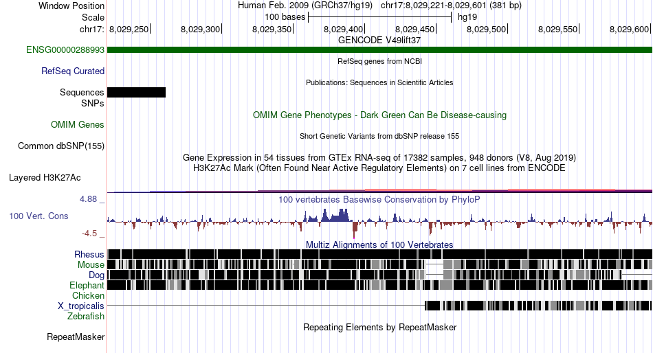Click Multiz Alignments of 100 Vertebrates title

(379, 244)
